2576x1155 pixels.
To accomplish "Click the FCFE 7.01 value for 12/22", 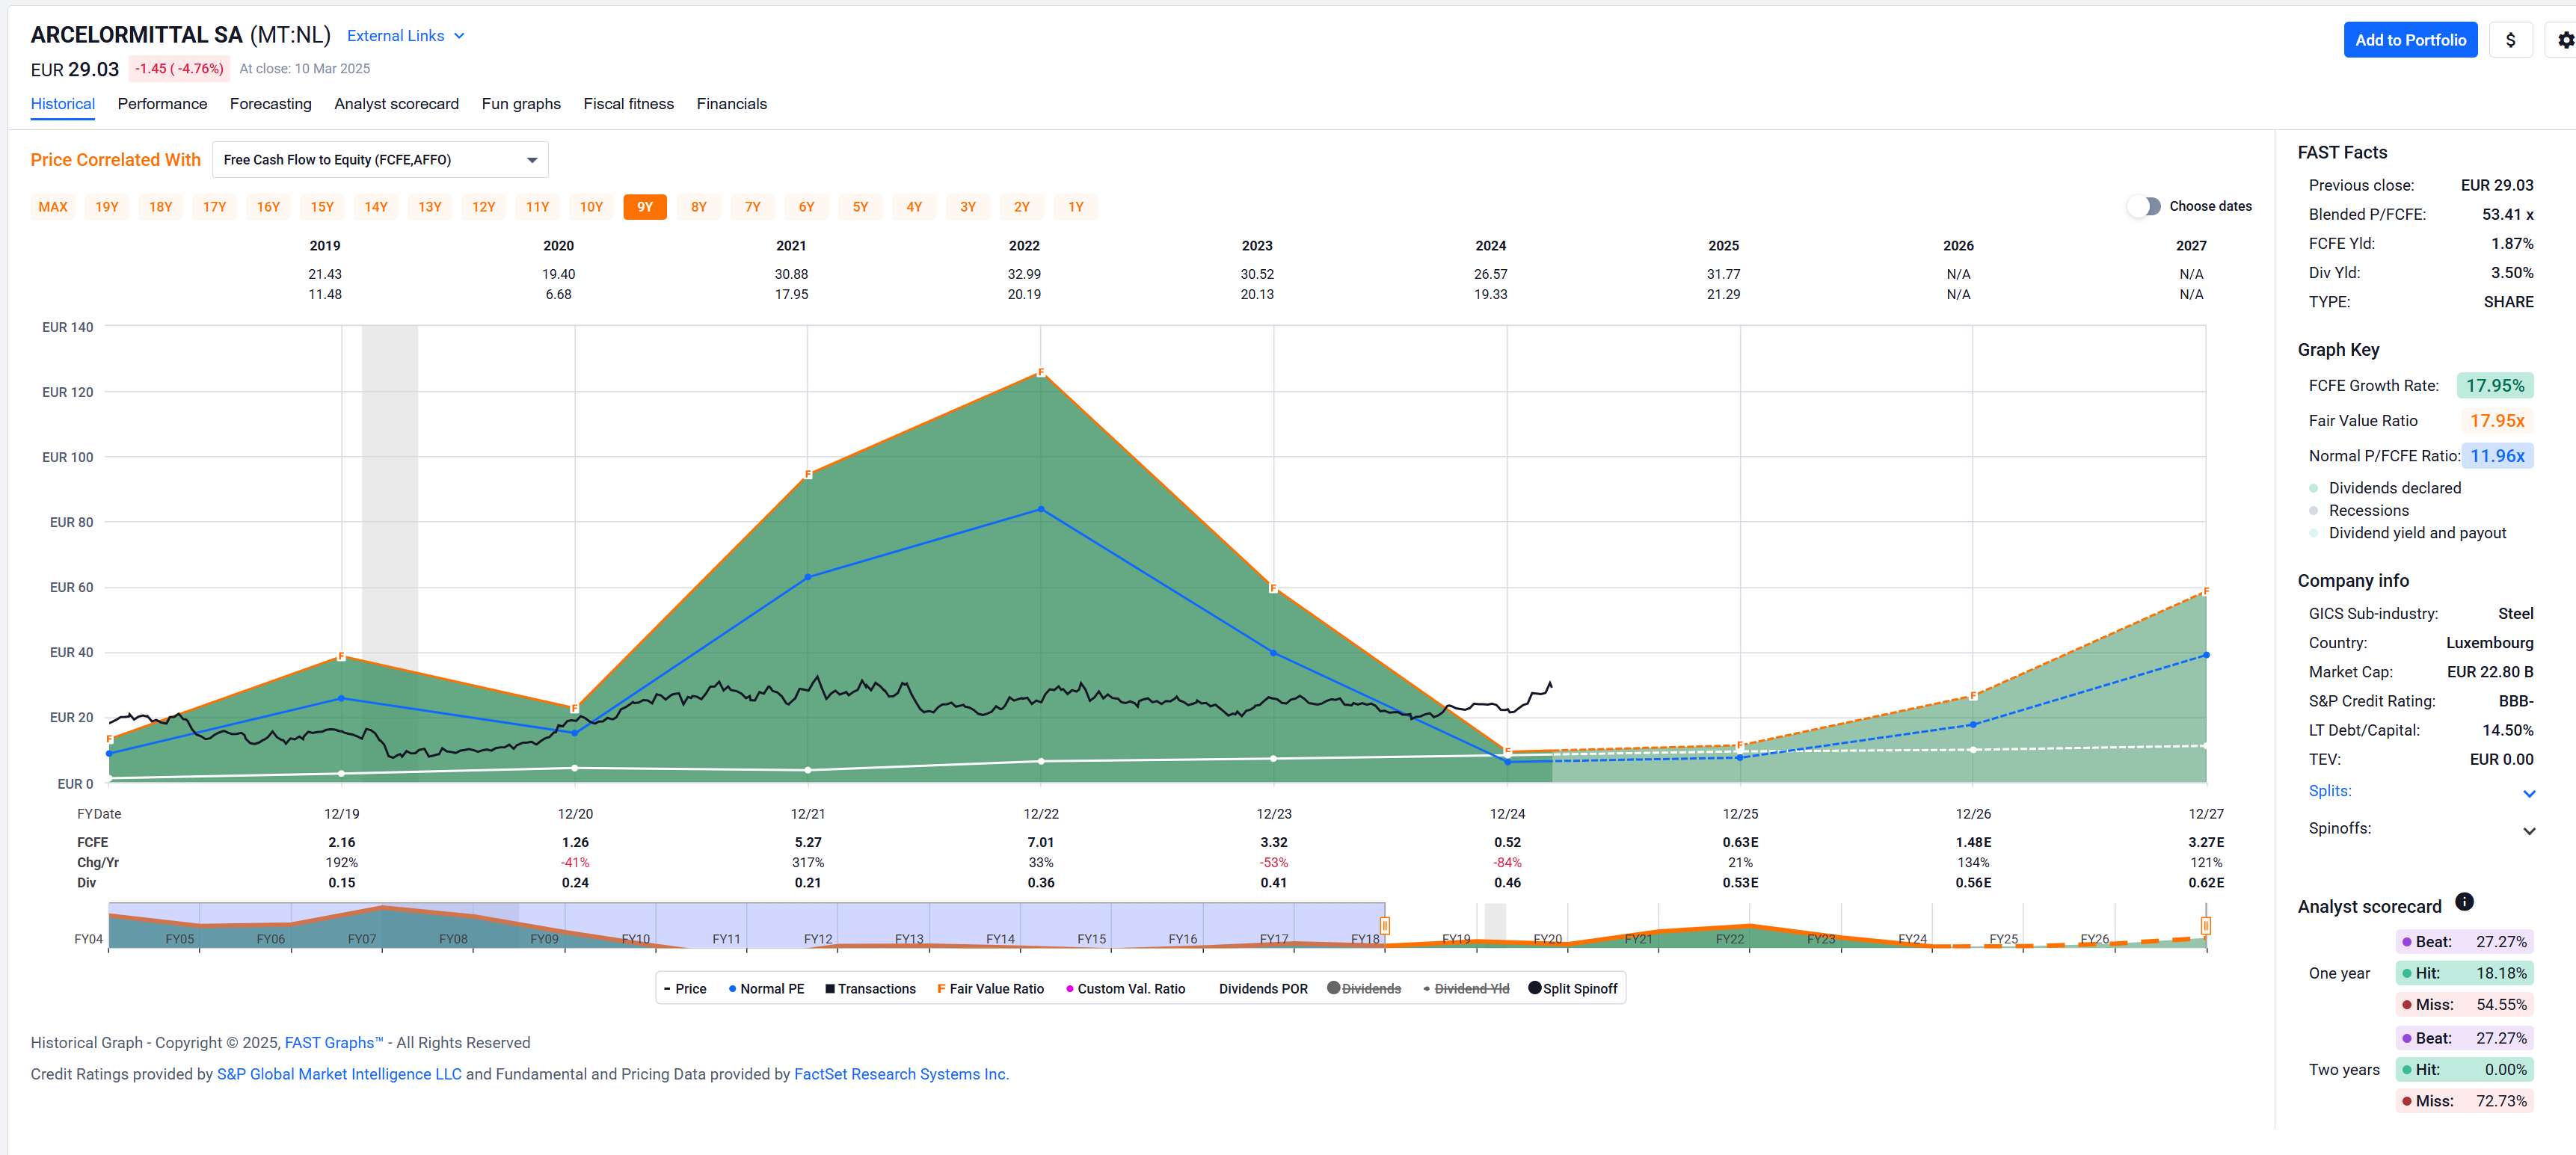I will click(1041, 842).
